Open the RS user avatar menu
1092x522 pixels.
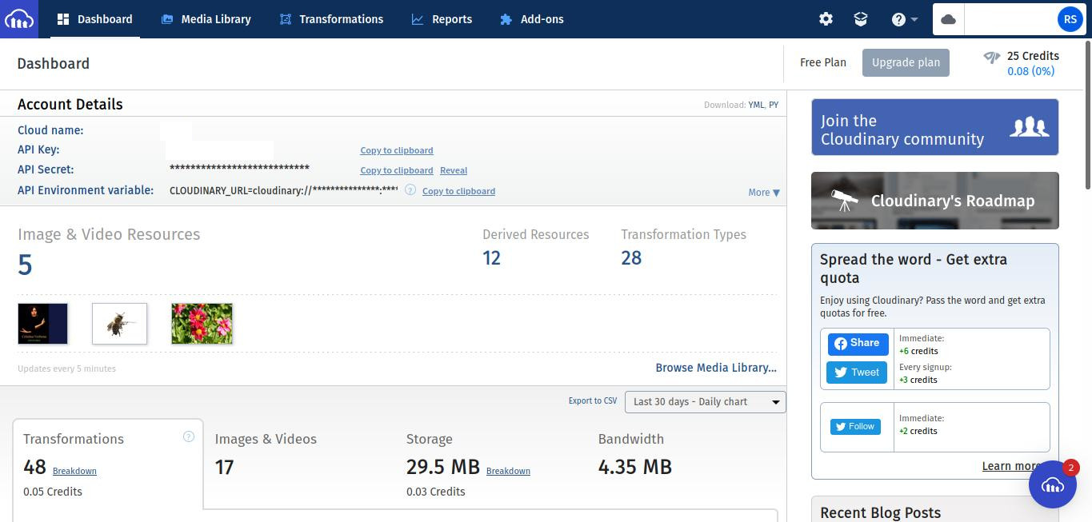point(1070,19)
